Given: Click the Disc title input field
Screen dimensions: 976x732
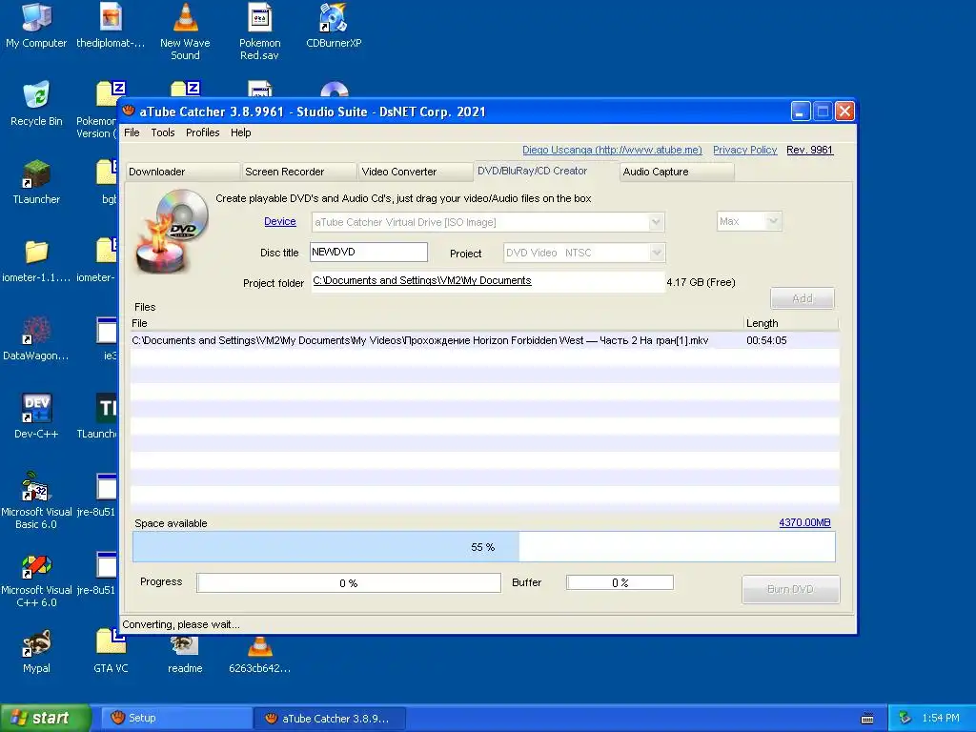Looking at the screenshot, I should pyautogui.click(x=369, y=252).
